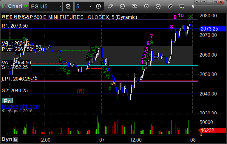Screen dimensions: 227x144
Task: Click the VAL 2054.50 label
Action: [16, 63]
